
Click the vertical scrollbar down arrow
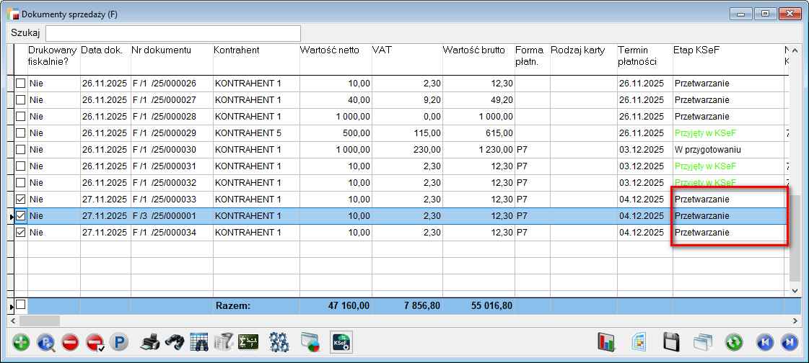795,290
